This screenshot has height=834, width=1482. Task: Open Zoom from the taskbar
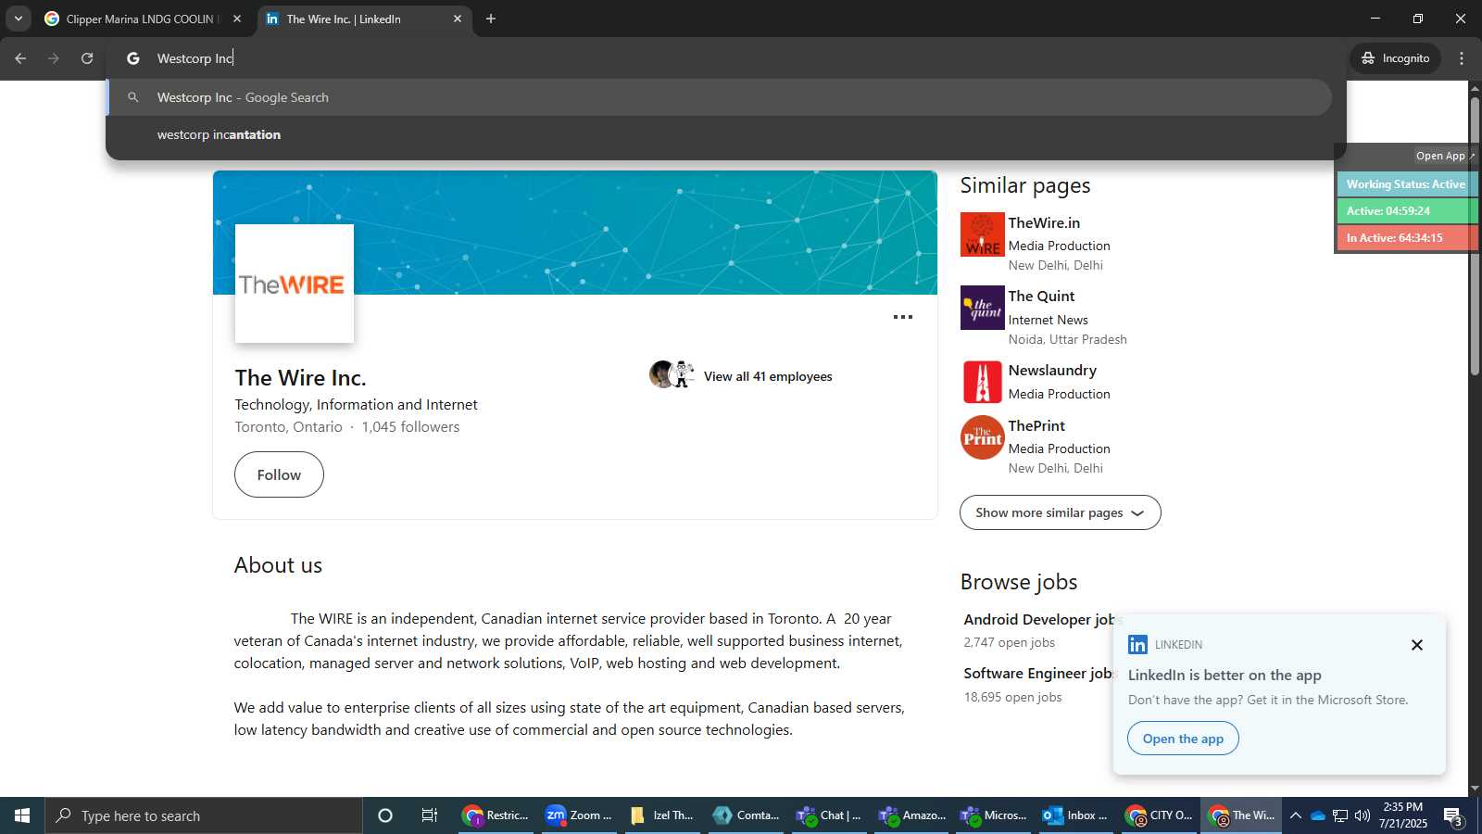point(579,815)
